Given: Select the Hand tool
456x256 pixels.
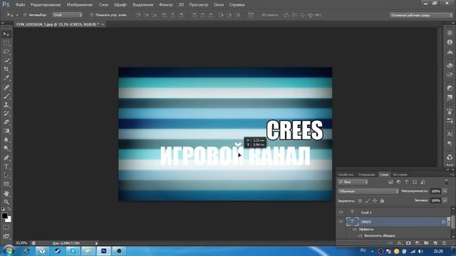Looking at the screenshot, I should tap(6, 193).
